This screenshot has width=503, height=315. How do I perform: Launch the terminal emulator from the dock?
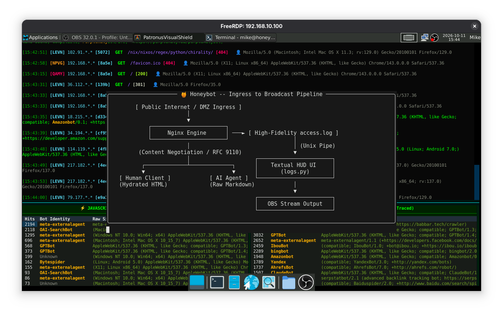pyautogui.click(x=217, y=282)
